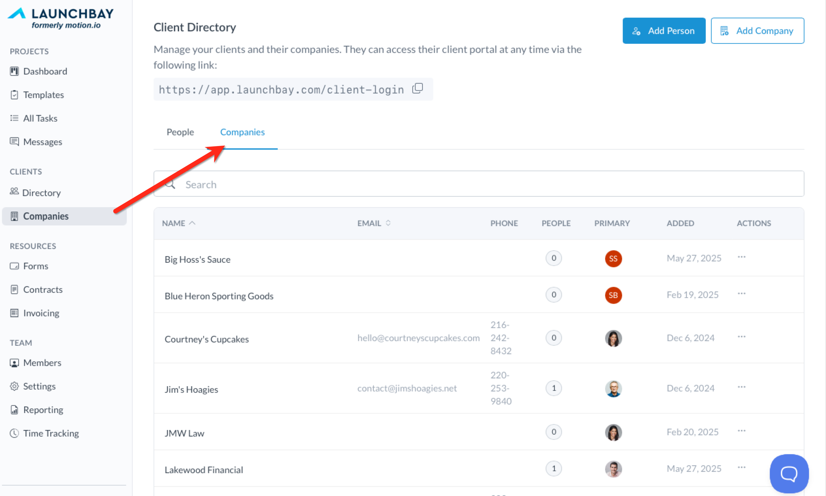This screenshot has width=826, height=496.
Task: Open actions menu for Big Hoss's Sauce
Action: pyautogui.click(x=741, y=257)
